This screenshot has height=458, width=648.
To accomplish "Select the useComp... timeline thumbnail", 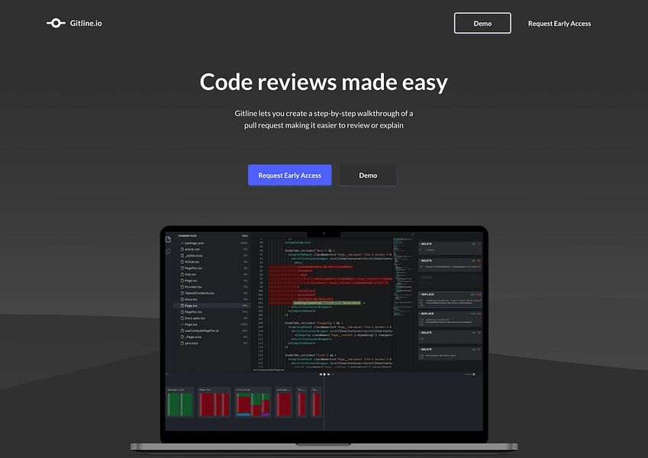I will pos(283,402).
